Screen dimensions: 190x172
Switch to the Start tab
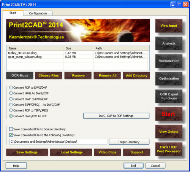(13, 13)
